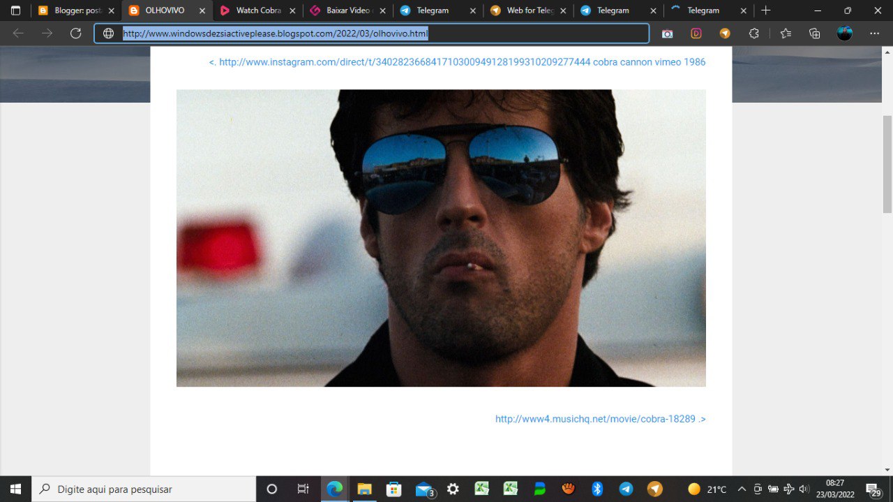Refresh the current page

click(x=76, y=34)
